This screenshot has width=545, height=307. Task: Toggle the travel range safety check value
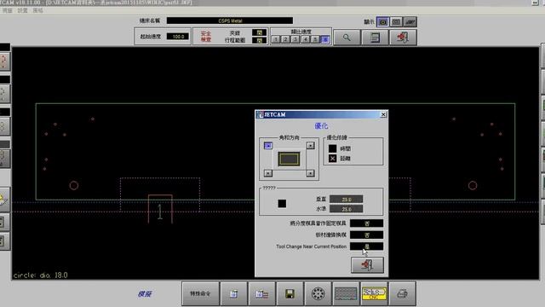tap(259, 40)
